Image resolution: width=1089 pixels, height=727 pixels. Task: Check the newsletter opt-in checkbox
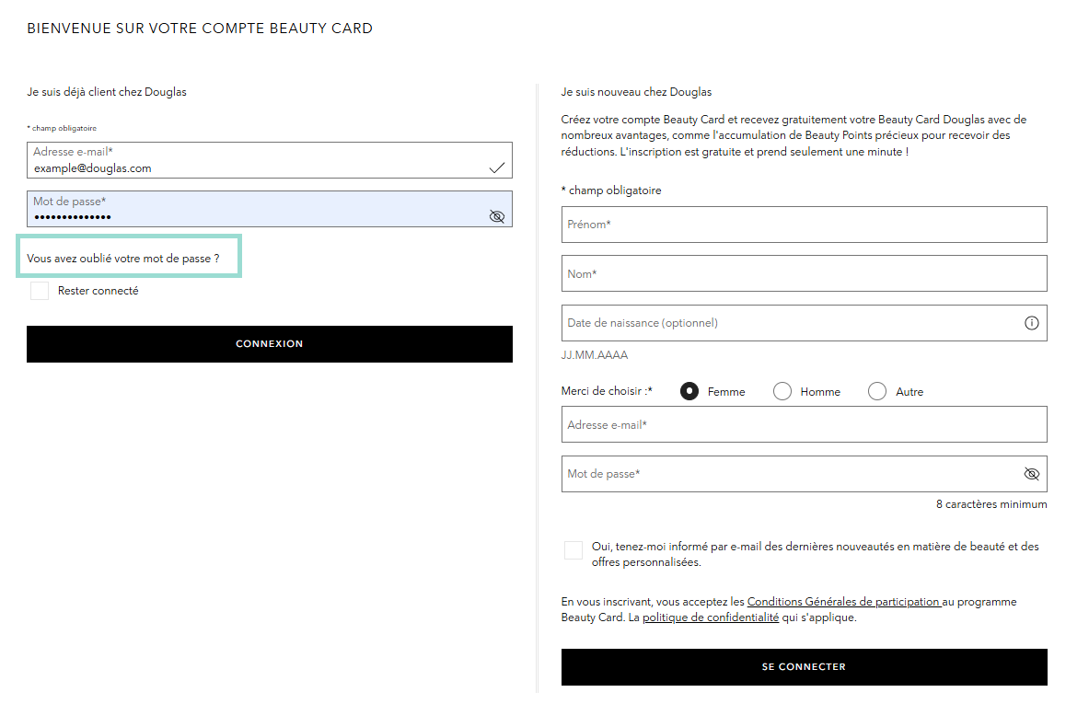573,549
